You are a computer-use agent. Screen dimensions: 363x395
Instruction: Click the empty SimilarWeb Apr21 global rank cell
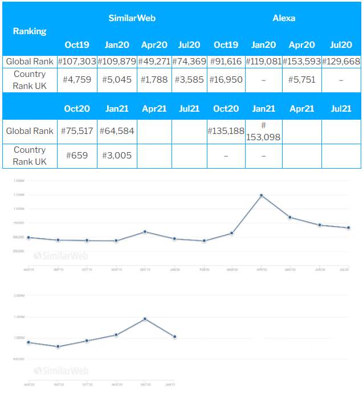coord(154,131)
